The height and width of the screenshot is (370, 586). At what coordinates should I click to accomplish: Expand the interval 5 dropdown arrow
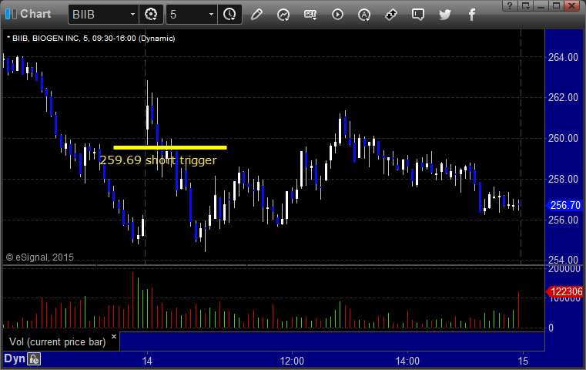pyautogui.click(x=211, y=15)
